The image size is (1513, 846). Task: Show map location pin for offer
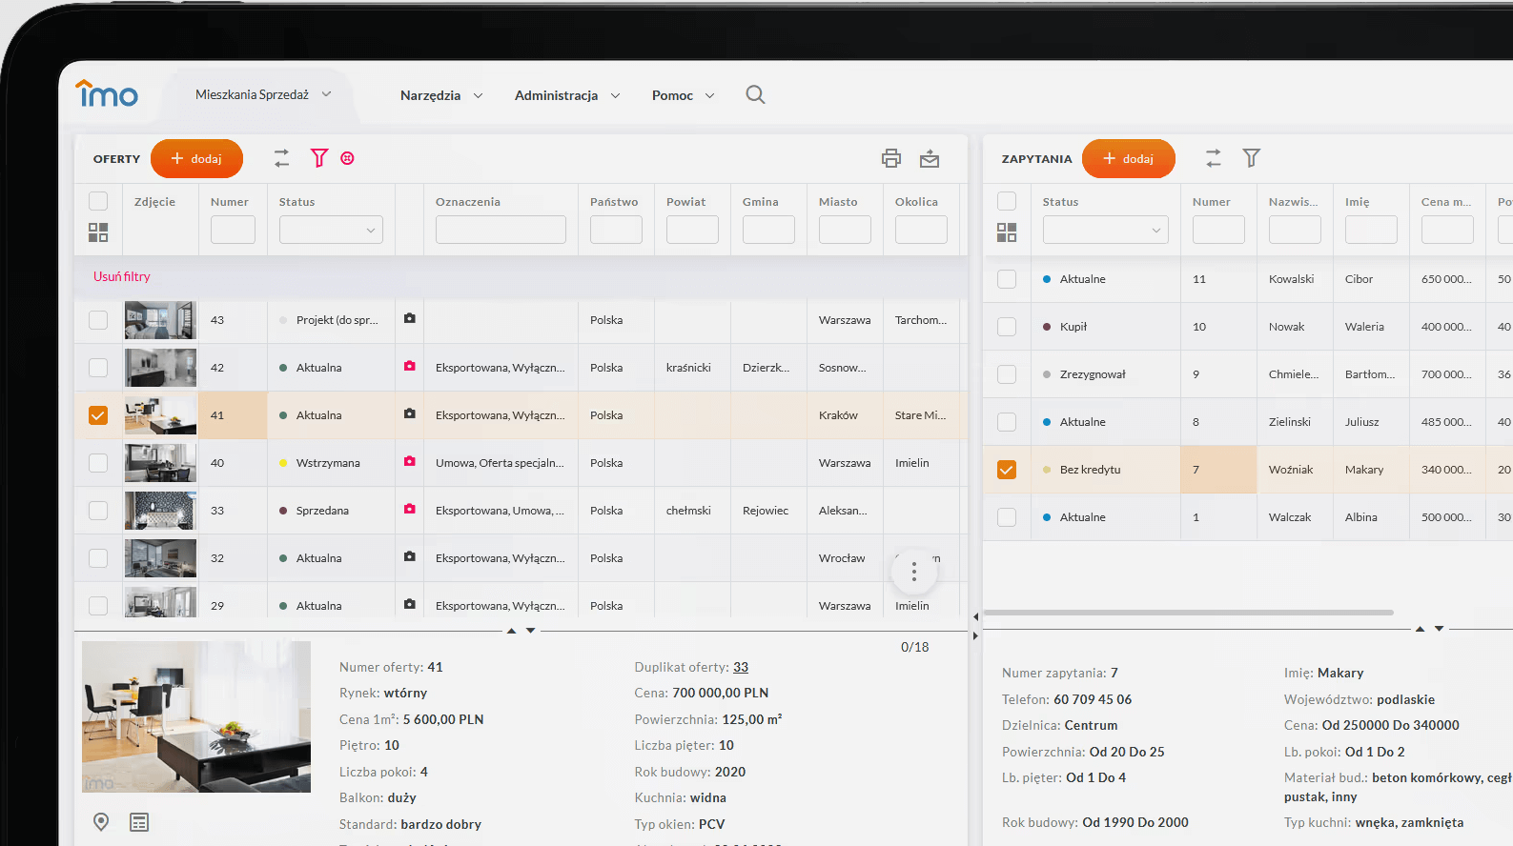coord(101,822)
